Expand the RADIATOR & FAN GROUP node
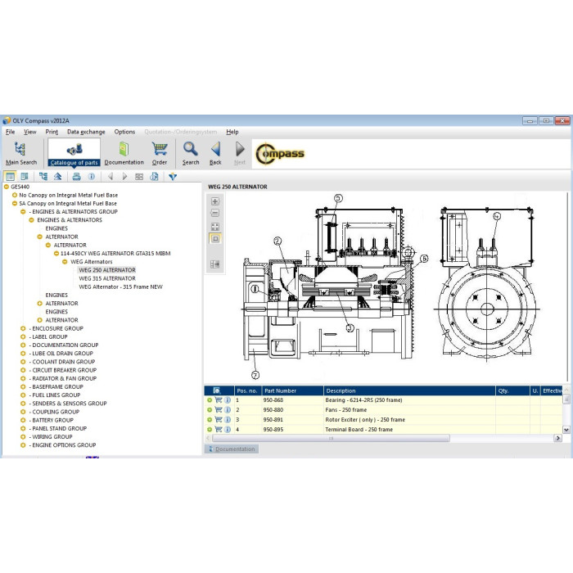The width and height of the screenshot is (573, 573). 23,378
